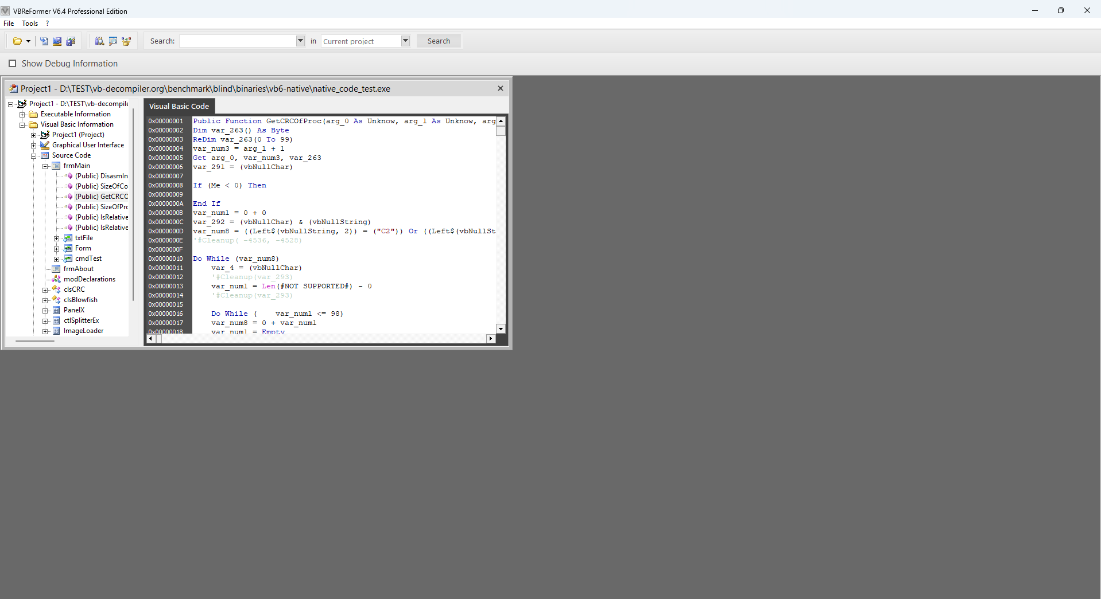Viewport: 1101px width, 599px height.
Task: Click the books with magnifier toolbar icon
Action: click(x=99, y=41)
